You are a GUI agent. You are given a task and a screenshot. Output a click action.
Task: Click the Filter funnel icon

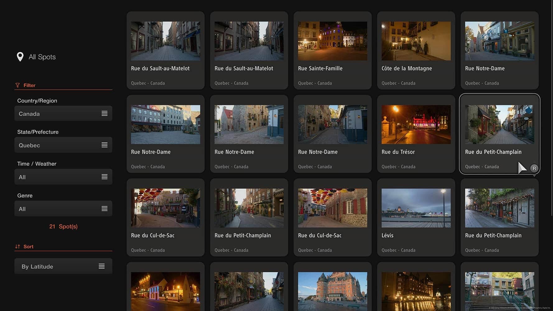17,85
